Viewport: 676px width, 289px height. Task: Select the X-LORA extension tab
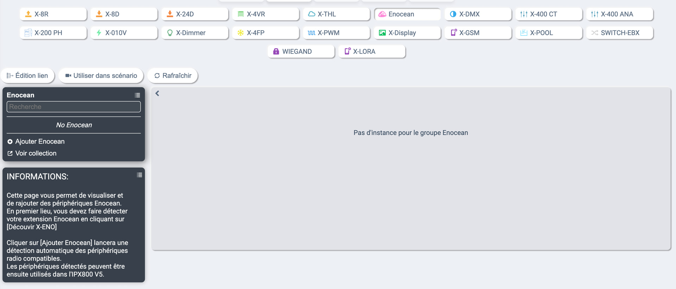[371, 51]
